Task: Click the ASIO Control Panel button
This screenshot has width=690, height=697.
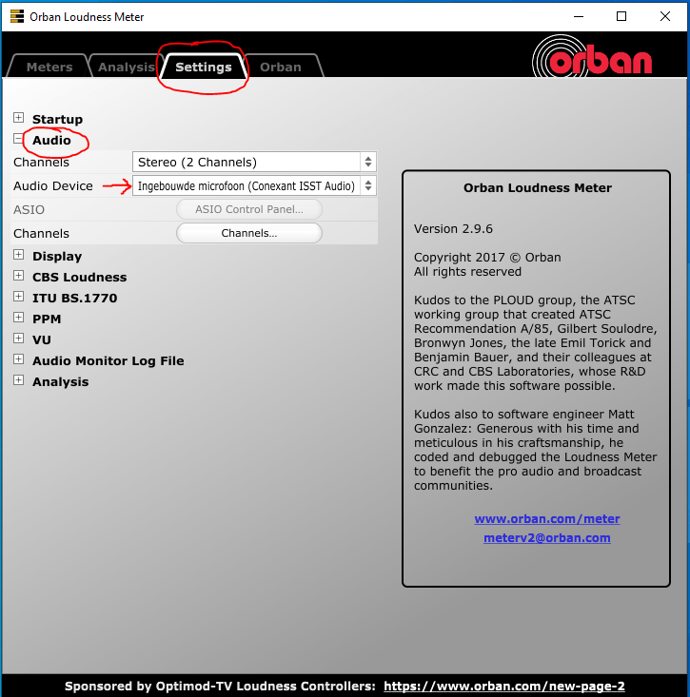Action: tap(249, 209)
